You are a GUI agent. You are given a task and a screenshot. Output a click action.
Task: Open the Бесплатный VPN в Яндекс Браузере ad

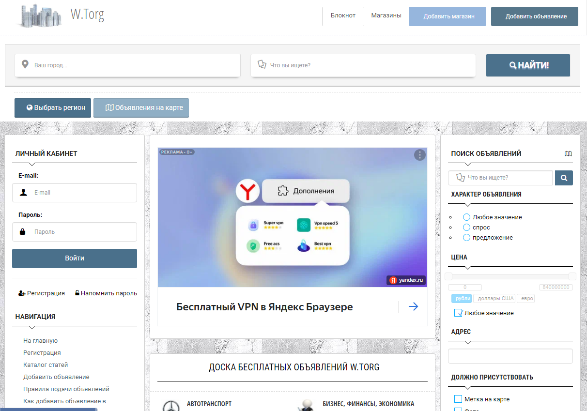[264, 307]
